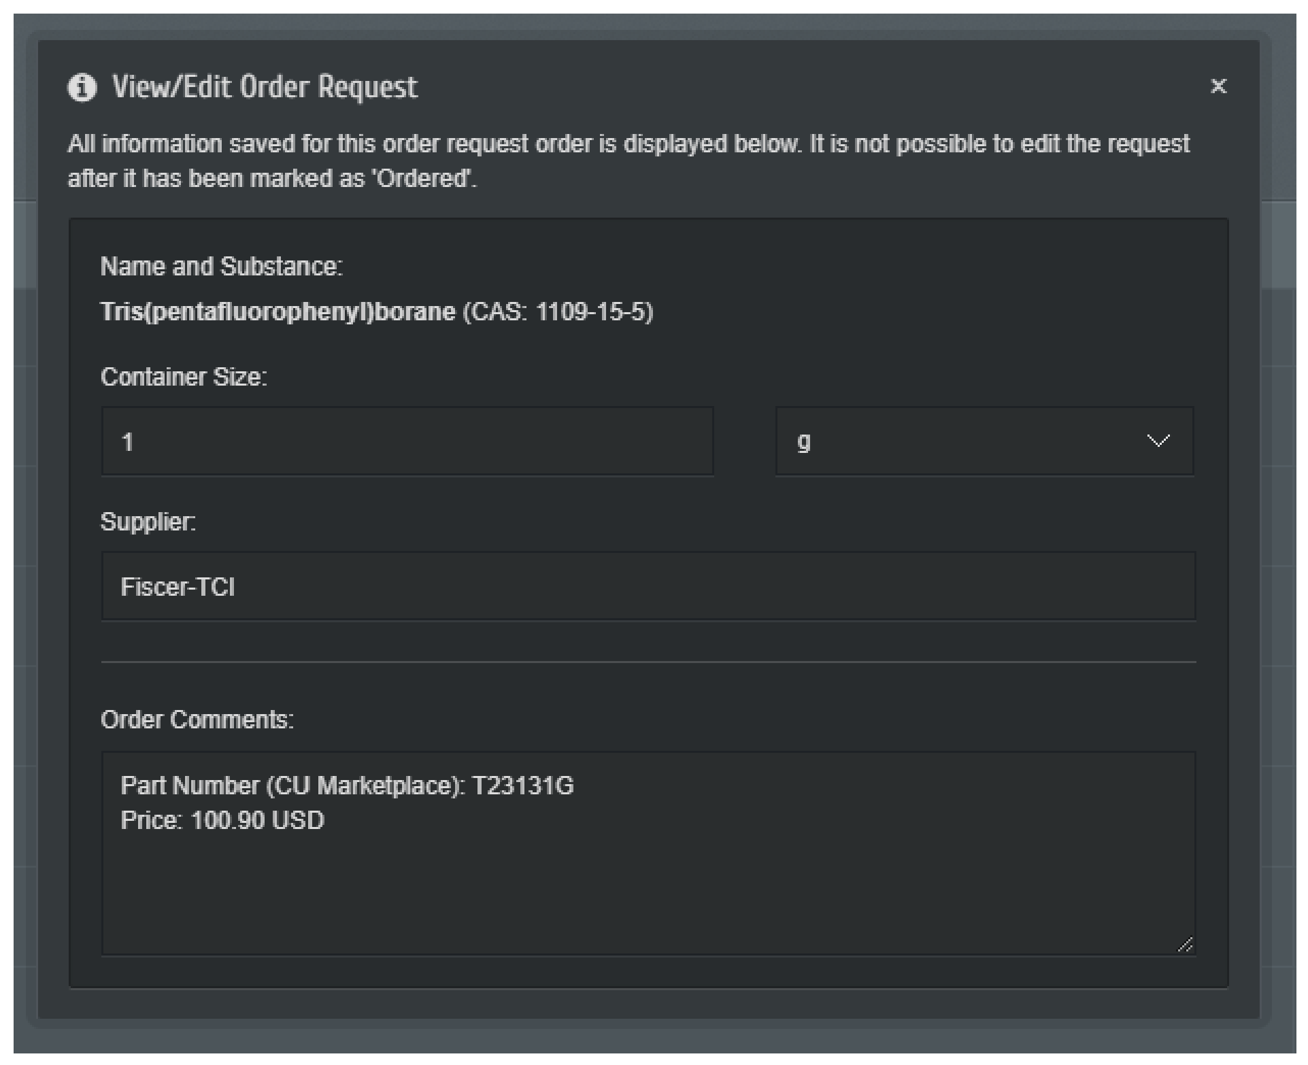1308x1065 pixels.
Task: Click the Tris(pentafluorophenyl)borane substance name
Action: 278,311
